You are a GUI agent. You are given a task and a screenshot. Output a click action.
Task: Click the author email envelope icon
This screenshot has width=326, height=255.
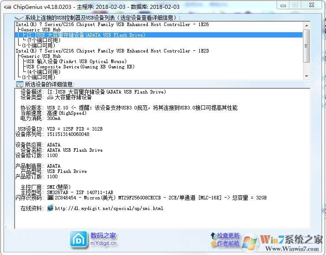[214, 244]
